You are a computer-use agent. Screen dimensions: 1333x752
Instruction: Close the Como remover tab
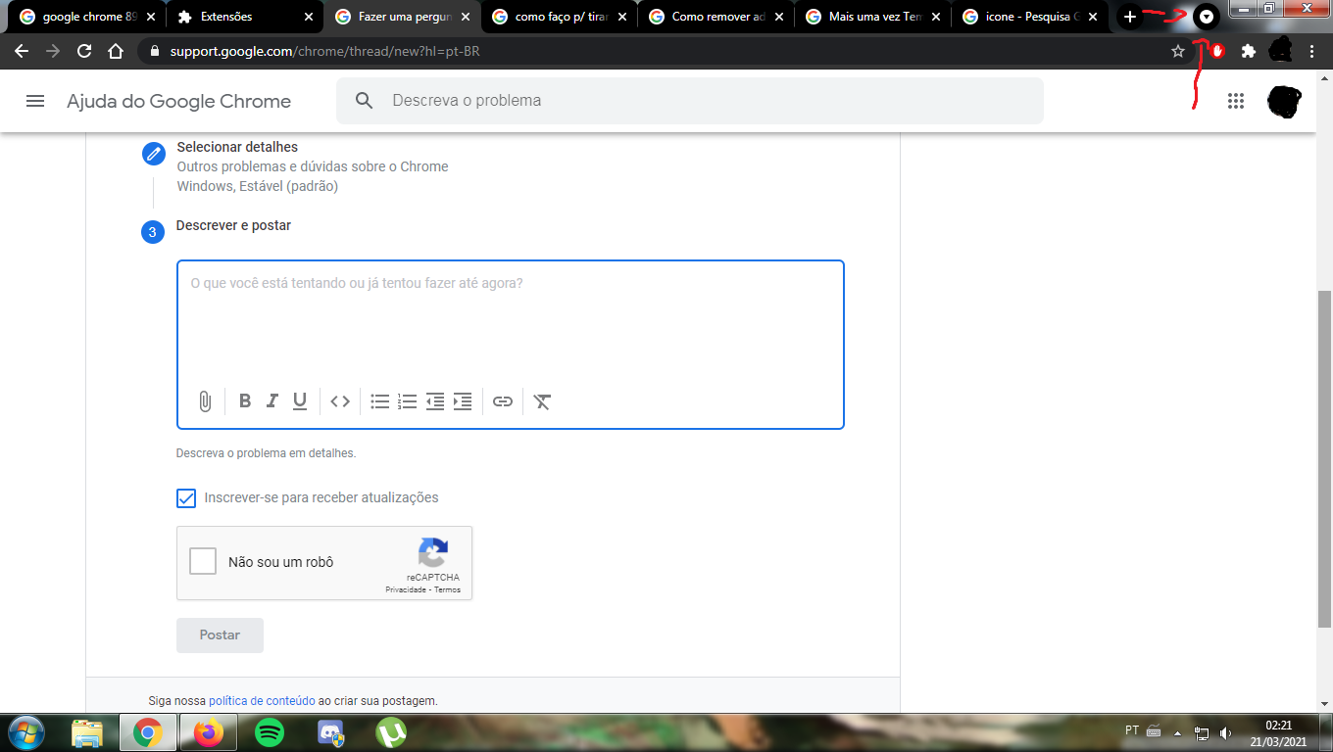pos(779,17)
